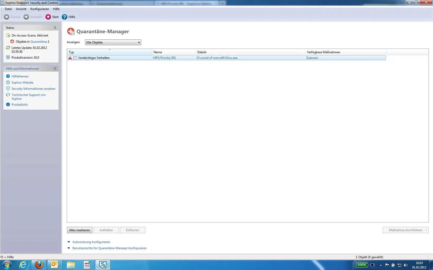Open Hilfethemen link
The image size is (433, 270).
pos(20,76)
